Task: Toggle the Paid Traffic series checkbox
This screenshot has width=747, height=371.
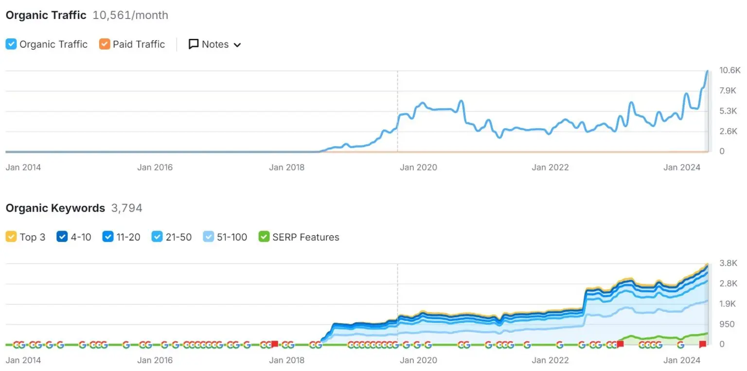Action: [x=104, y=44]
